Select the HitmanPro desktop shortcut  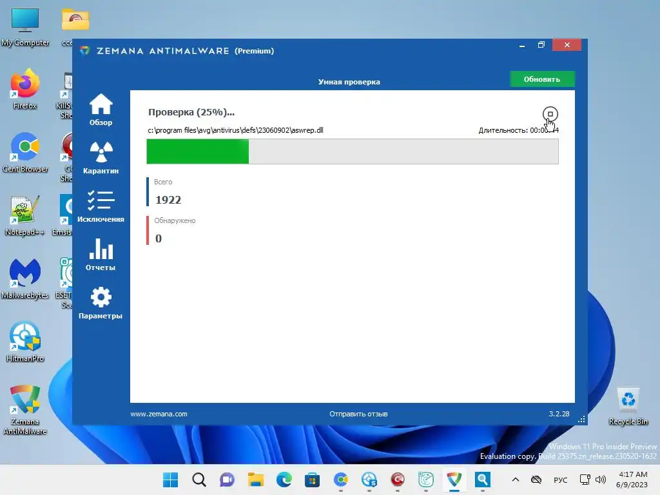coord(25,342)
